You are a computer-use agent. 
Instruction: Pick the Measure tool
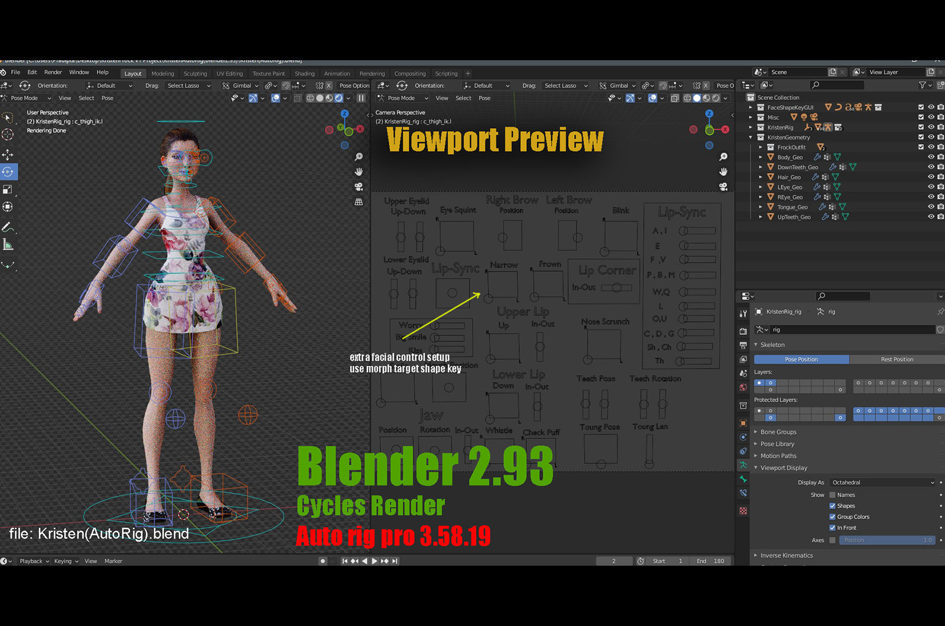coord(8,244)
